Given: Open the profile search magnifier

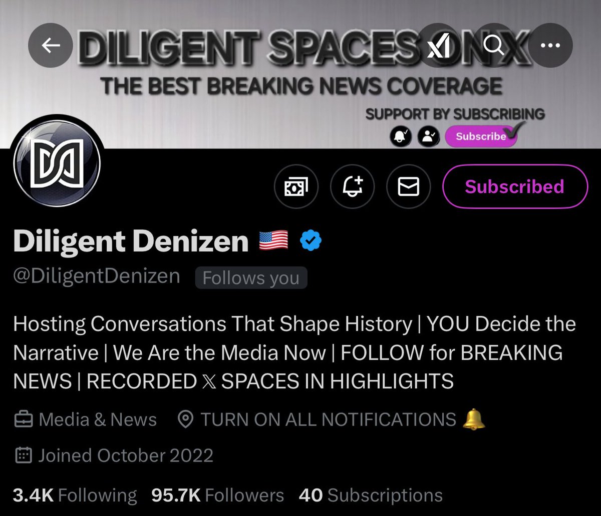Looking at the screenshot, I should point(495,46).
